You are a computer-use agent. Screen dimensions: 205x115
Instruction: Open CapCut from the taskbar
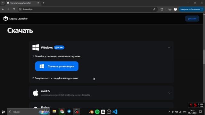pyautogui.click(x=103, y=112)
